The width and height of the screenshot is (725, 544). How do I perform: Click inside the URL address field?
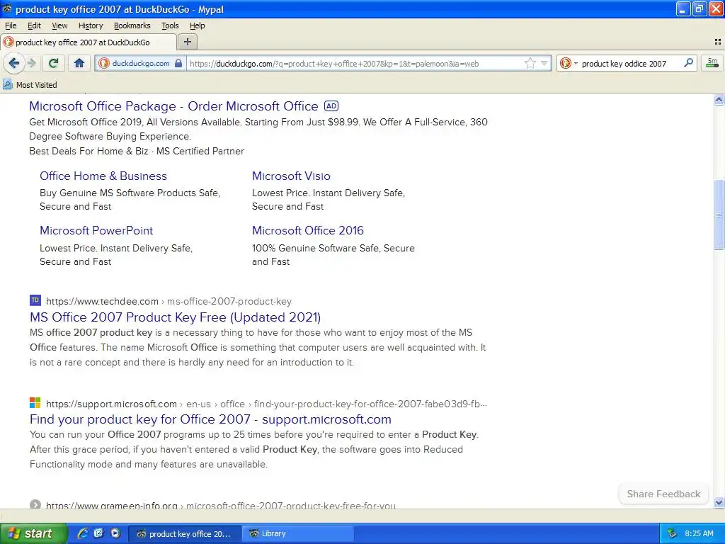tap(354, 63)
